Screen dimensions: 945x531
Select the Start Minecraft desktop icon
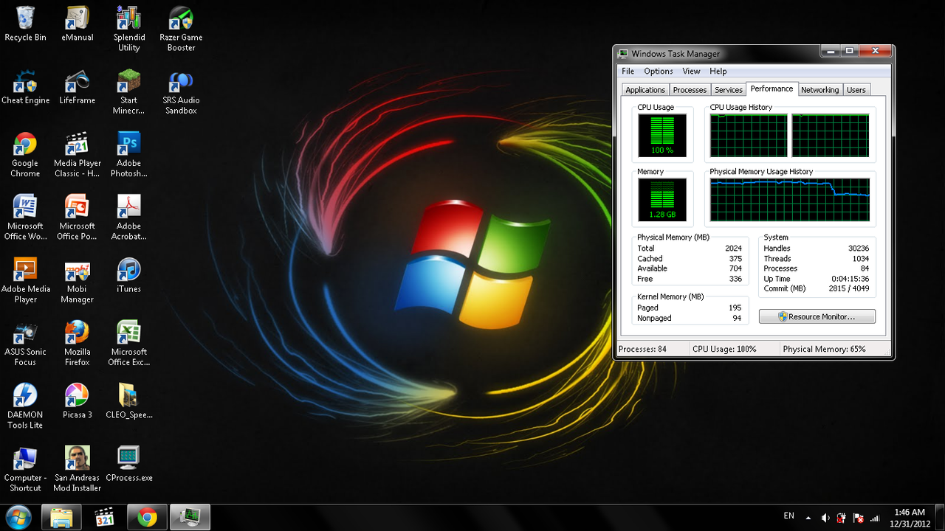point(128,92)
